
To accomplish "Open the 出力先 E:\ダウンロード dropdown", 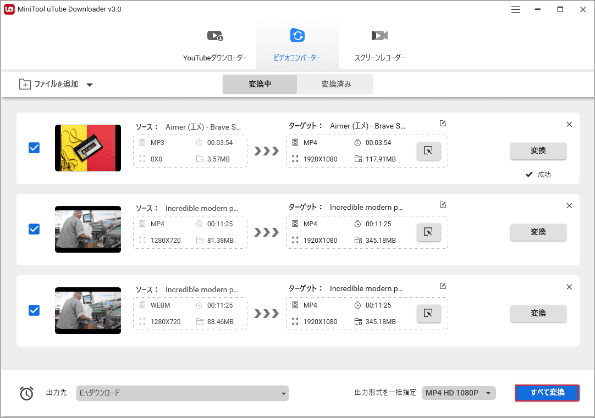I will point(183,393).
